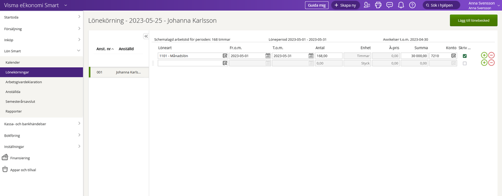This screenshot has width=502, height=196.
Task: Click Lägg till lönebesked button
Action: pyautogui.click(x=473, y=21)
